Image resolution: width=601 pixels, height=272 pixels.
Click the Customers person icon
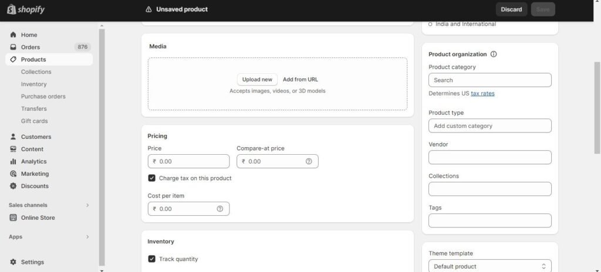(13, 137)
